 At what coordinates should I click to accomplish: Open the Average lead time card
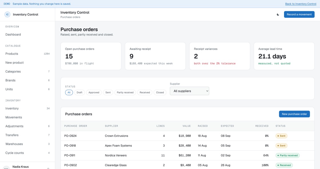284,56
